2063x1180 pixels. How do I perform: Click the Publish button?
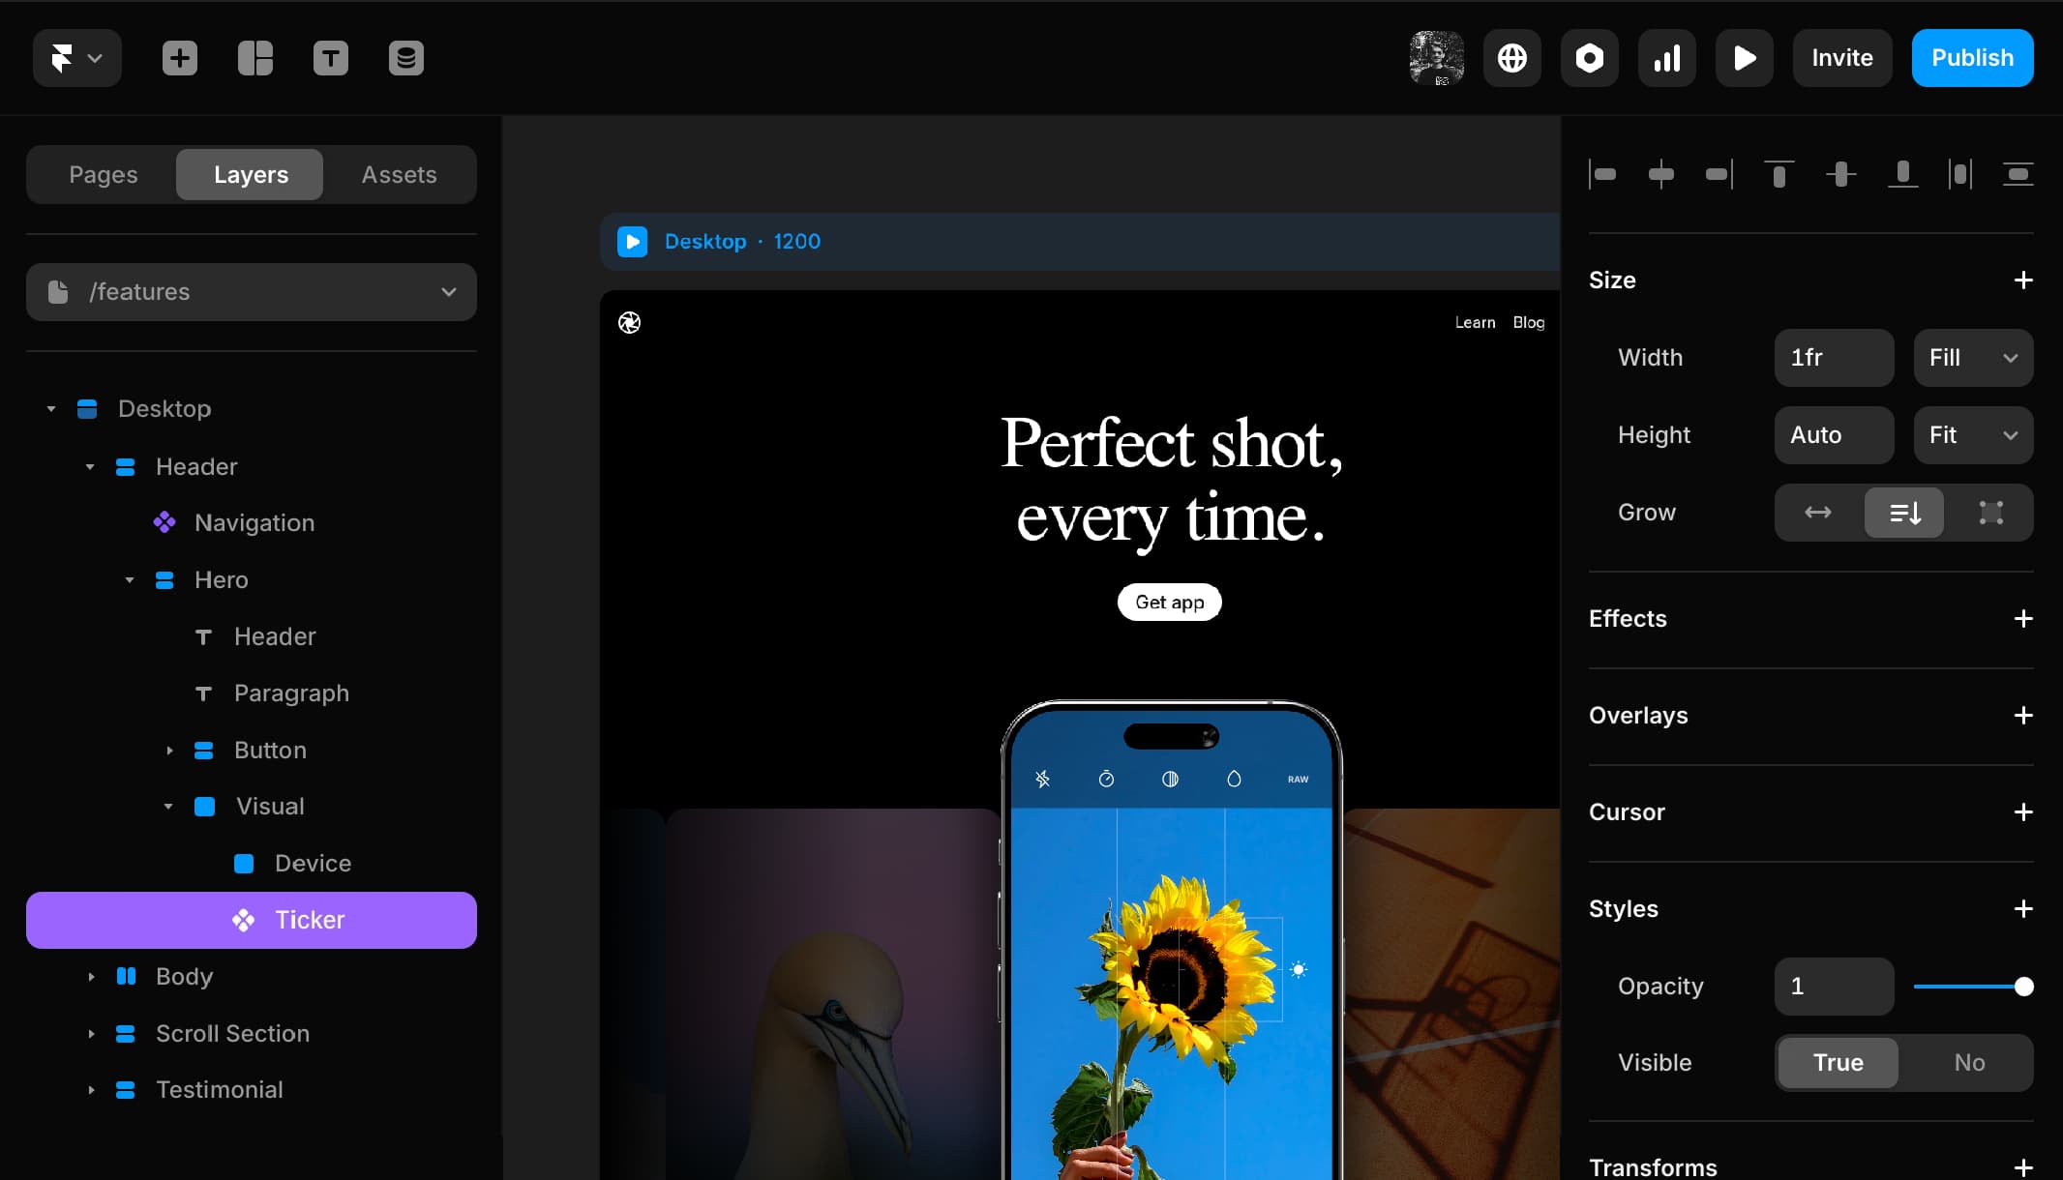(x=1972, y=58)
